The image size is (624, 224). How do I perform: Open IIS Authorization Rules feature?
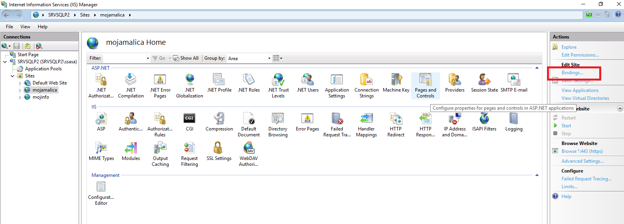tap(160, 124)
